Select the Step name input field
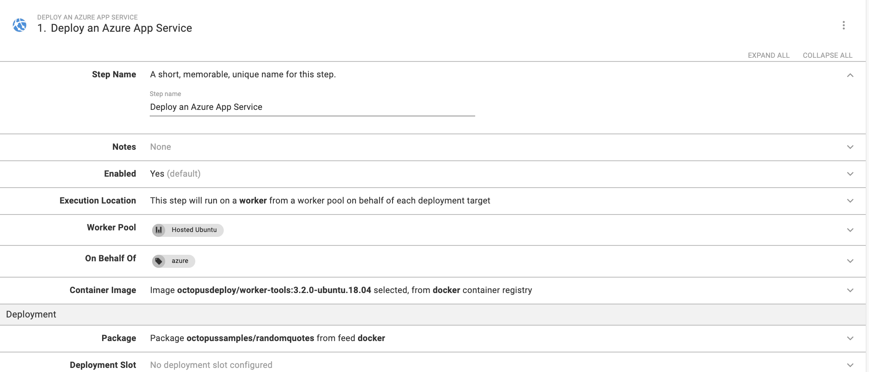Image resolution: width=869 pixels, height=372 pixels. (285, 107)
